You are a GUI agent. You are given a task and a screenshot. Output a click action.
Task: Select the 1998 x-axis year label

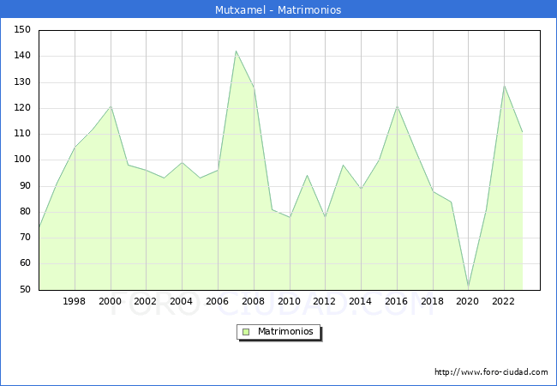point(74,301)
